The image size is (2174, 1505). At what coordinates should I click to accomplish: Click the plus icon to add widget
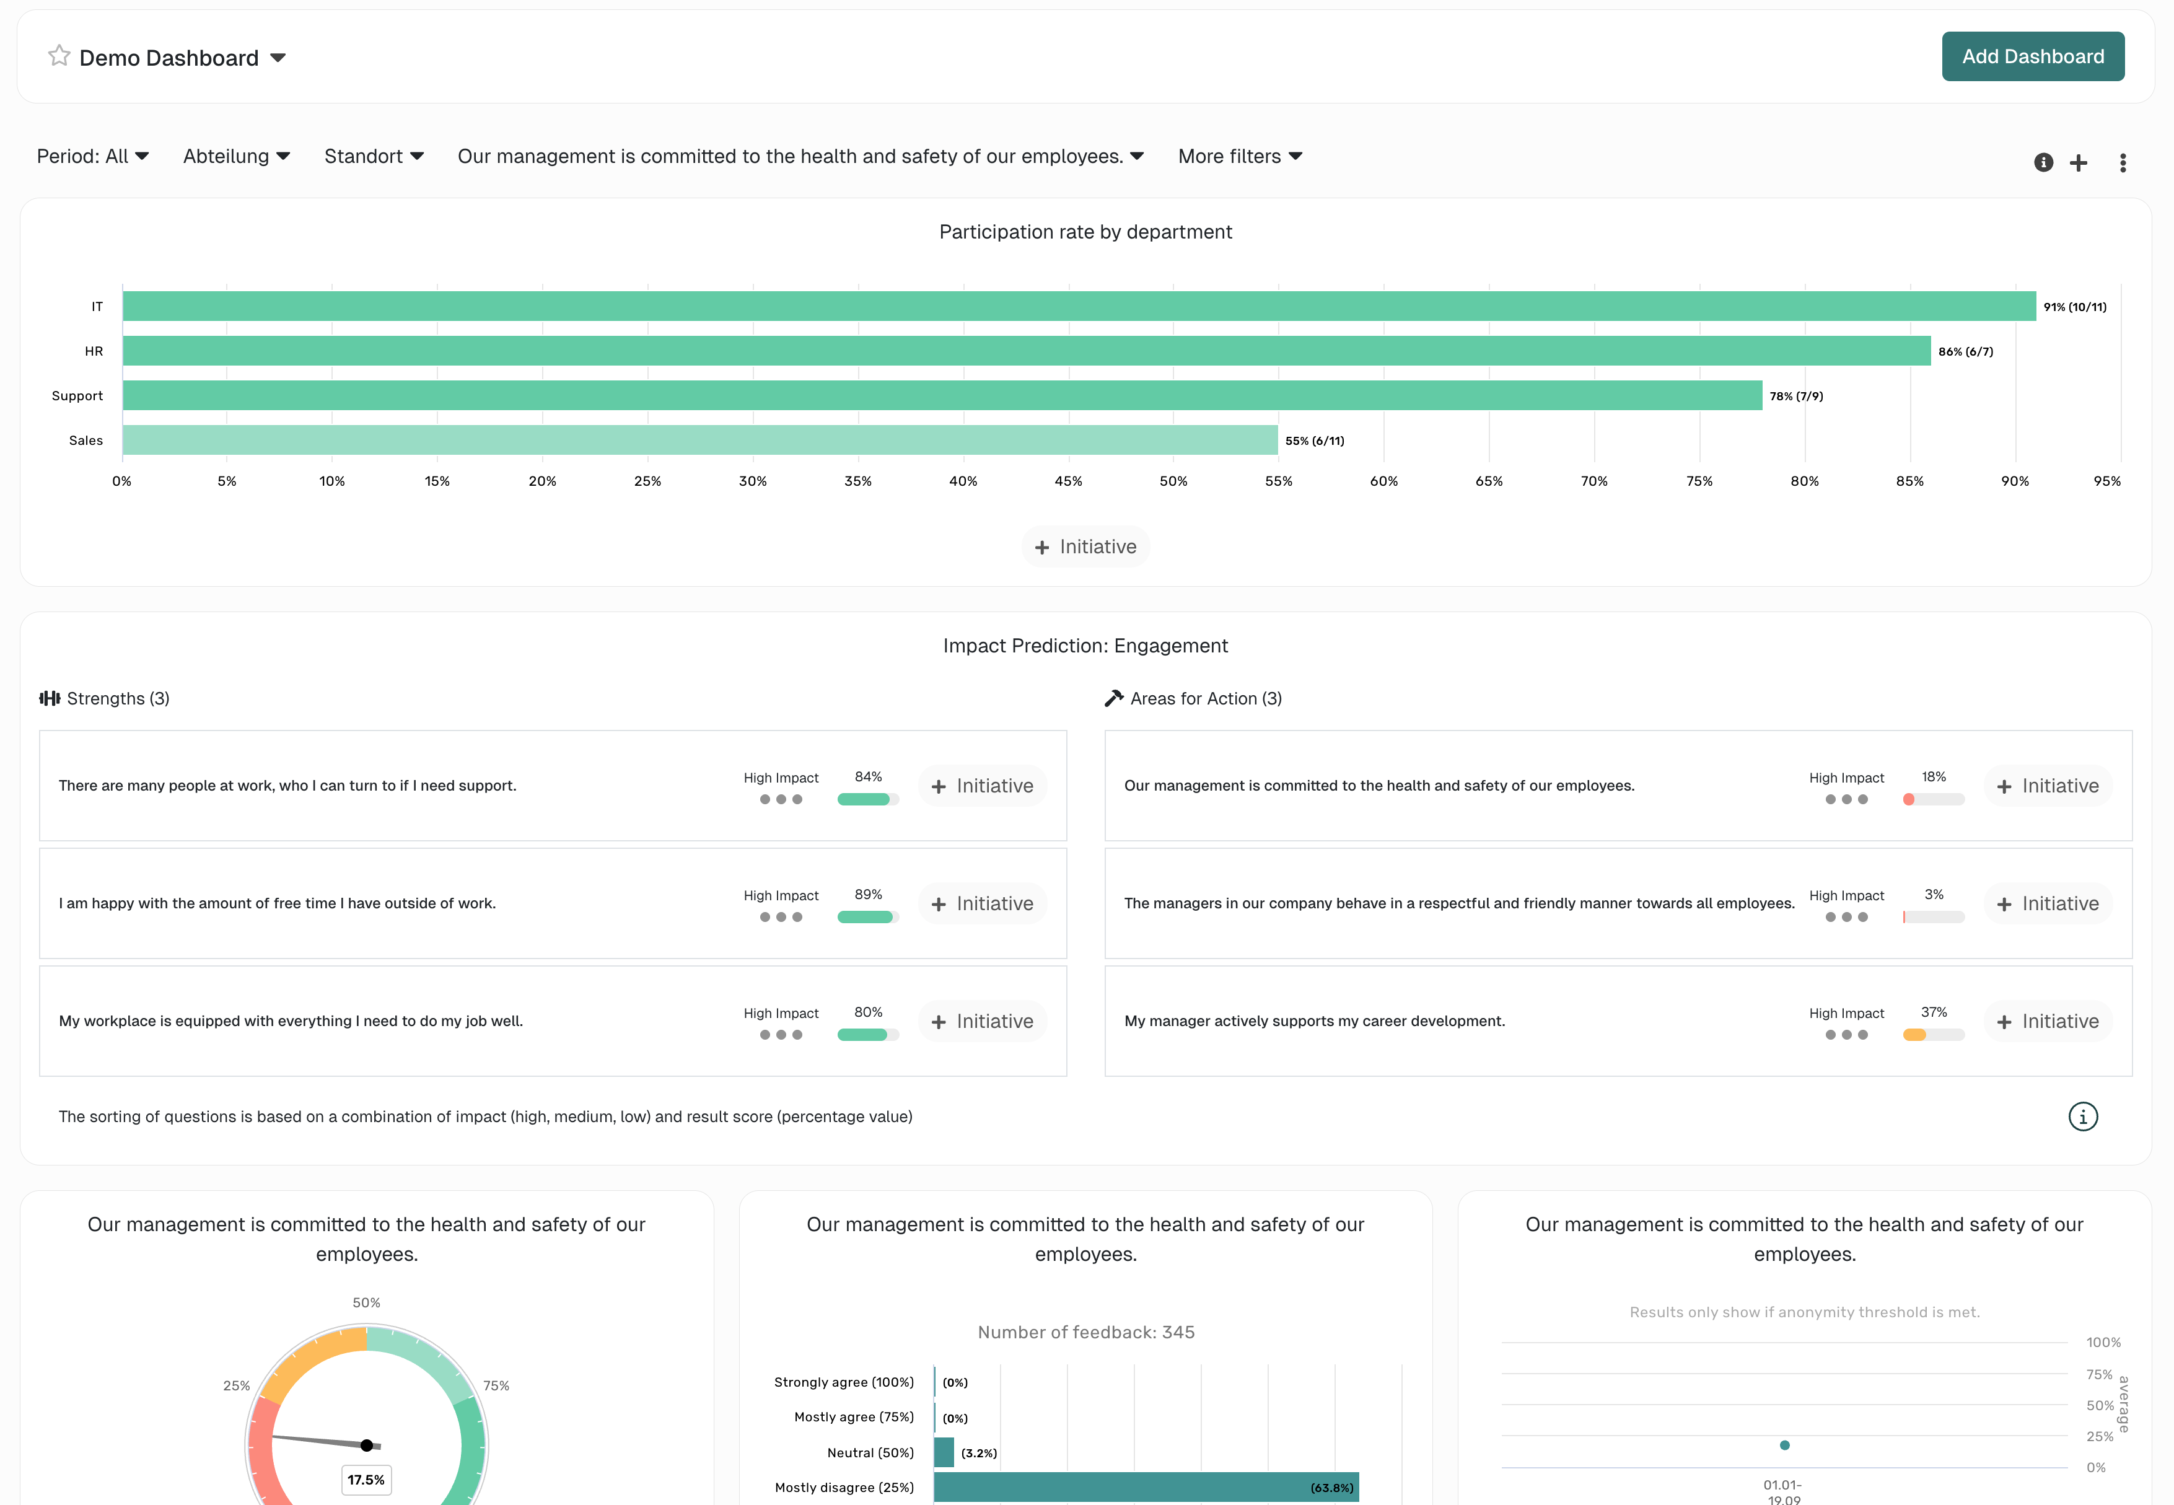pyautogui.click(x=2078, y=163)
